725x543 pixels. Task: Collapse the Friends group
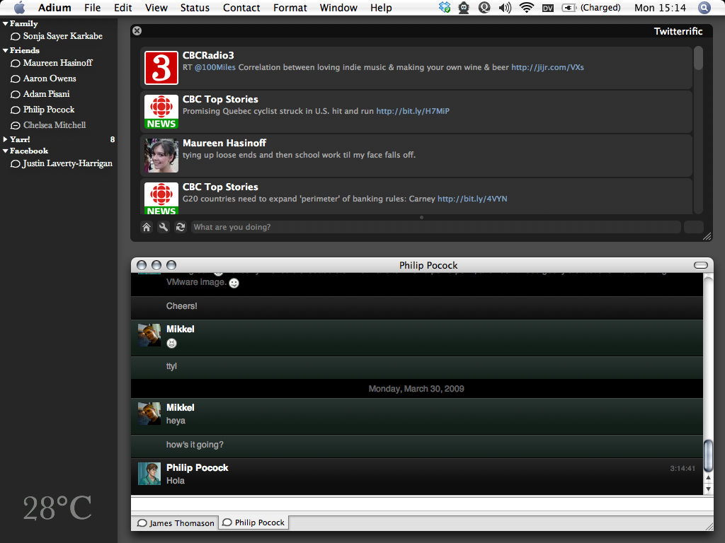coord(5,50)
